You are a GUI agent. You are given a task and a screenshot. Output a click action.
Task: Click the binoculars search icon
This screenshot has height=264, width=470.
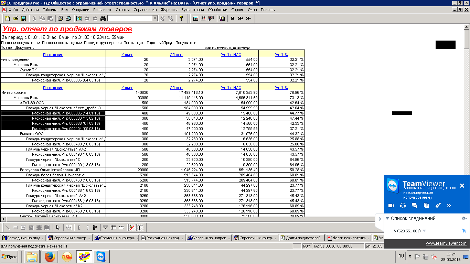pyautogui.click(x=103, y=18)
